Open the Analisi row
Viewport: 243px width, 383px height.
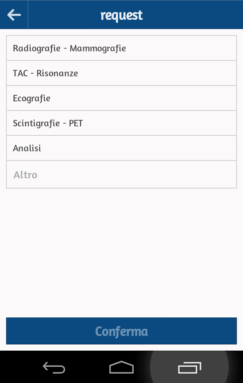pos(121,148)
